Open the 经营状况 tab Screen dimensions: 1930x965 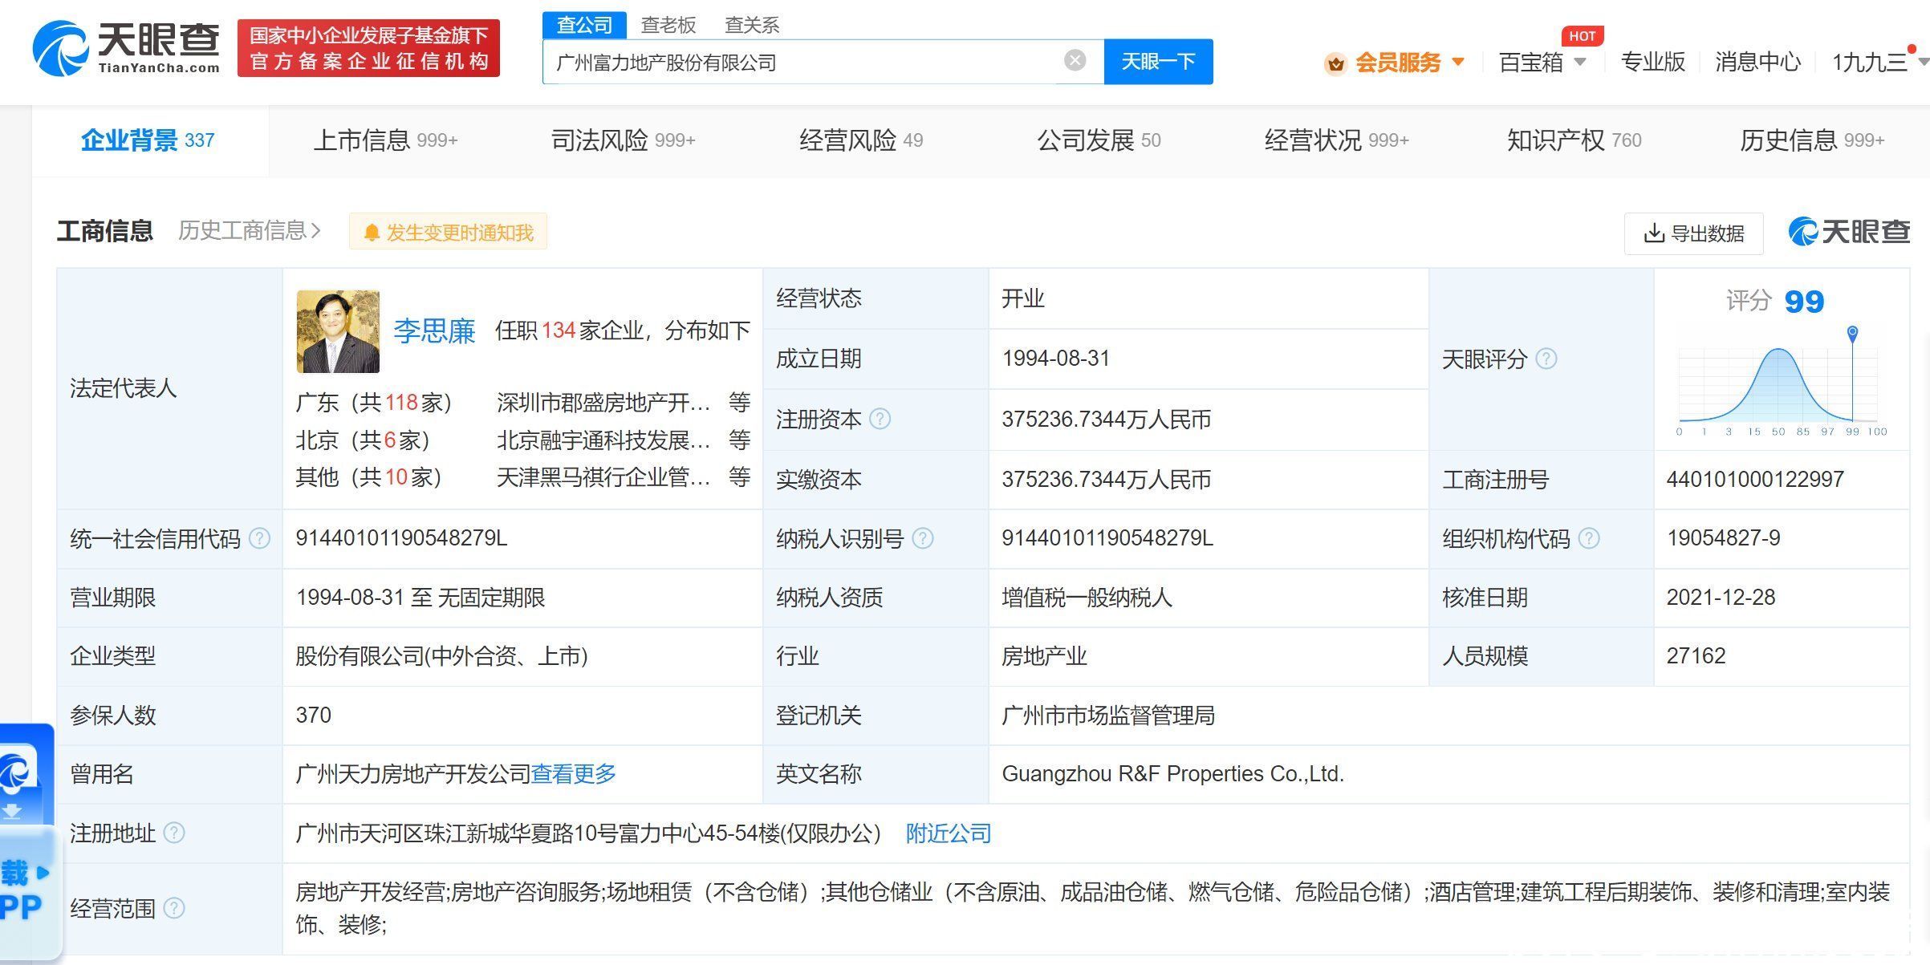pos(1336,140)
